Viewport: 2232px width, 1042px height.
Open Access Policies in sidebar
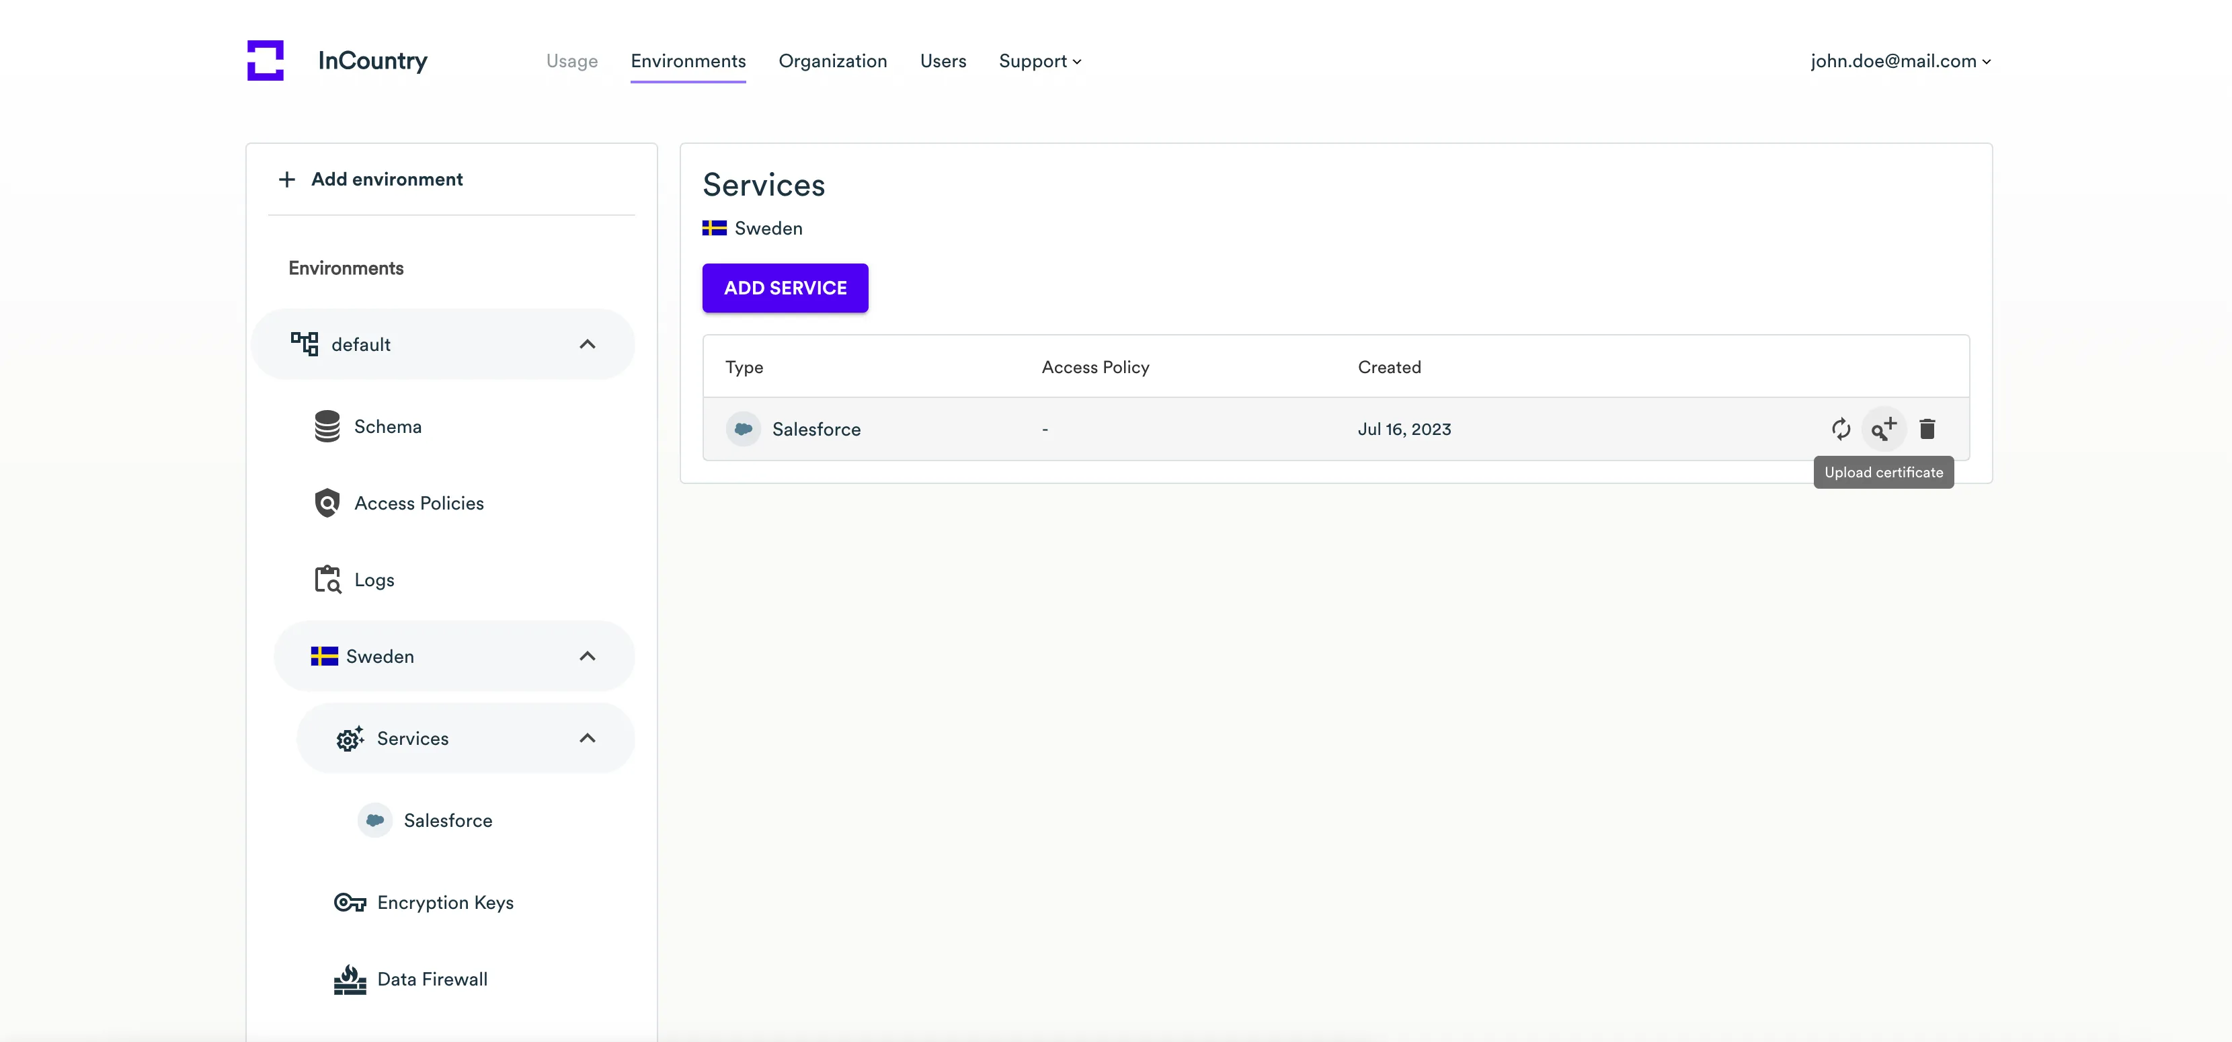pyautogui.click(x=417, y=504)
